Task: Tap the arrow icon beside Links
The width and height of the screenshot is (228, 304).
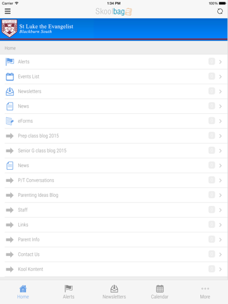Action: [9, 225]
